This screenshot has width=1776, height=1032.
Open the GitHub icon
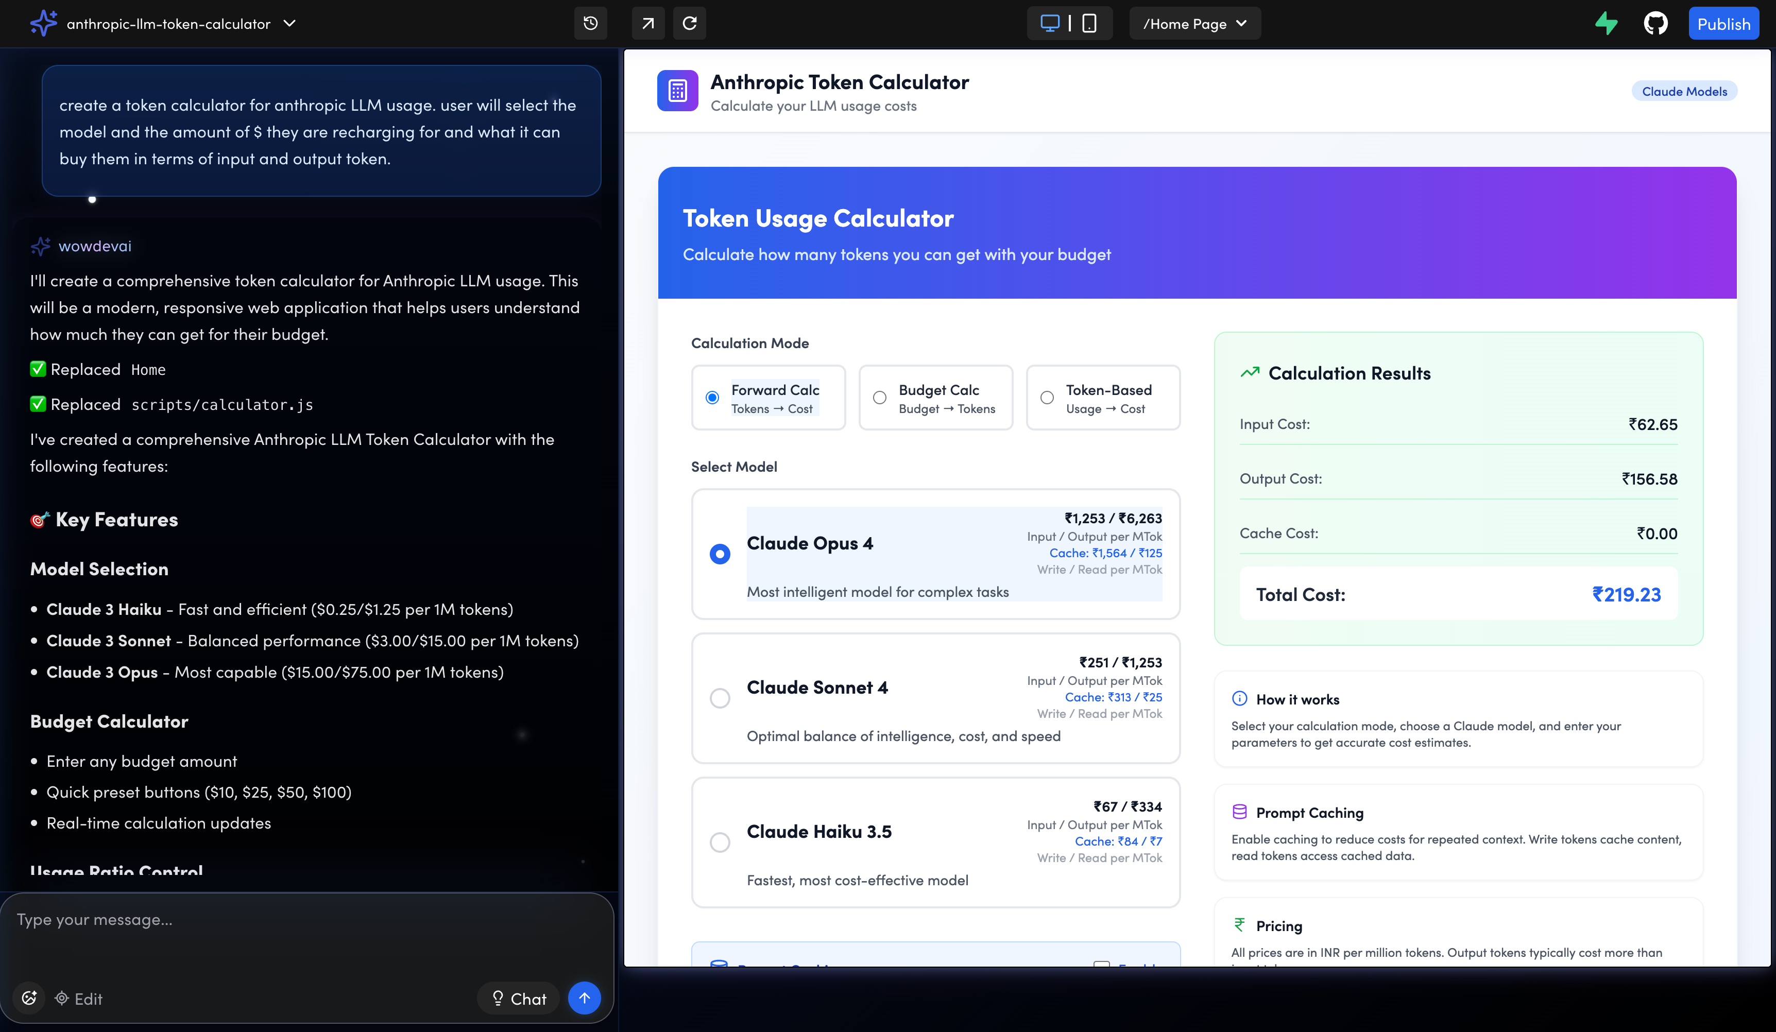1655,23
